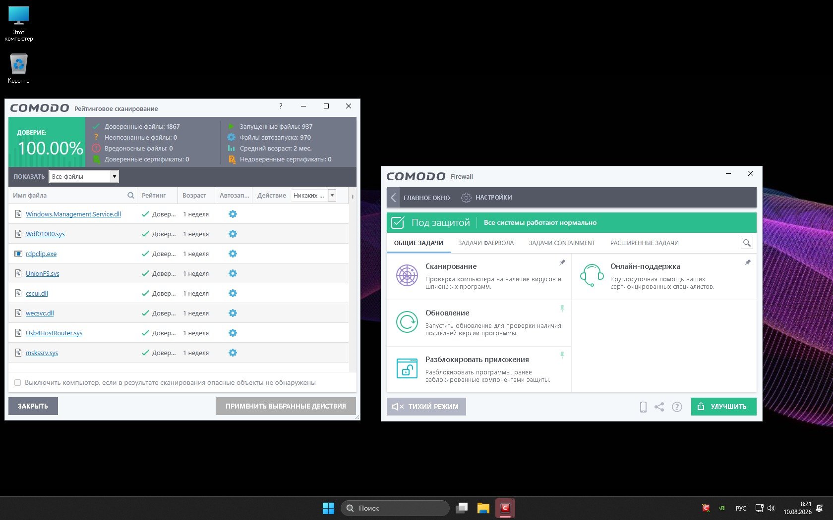Open the cscui.dll file link

[37, 293]
